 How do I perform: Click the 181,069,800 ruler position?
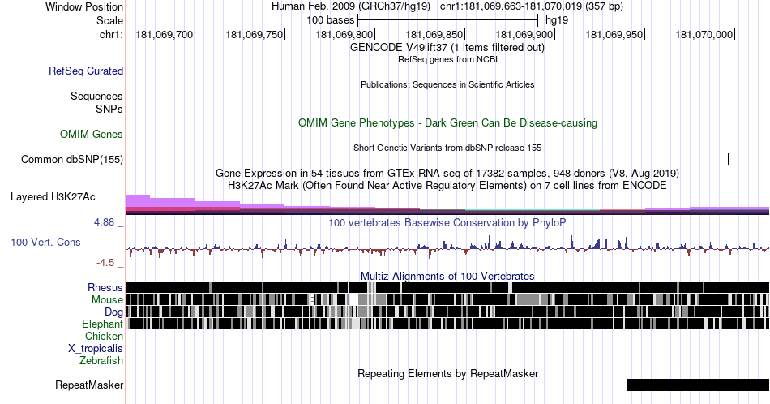tap(344, 34)
